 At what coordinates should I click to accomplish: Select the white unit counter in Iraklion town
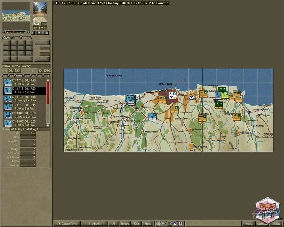click(171, 93)
